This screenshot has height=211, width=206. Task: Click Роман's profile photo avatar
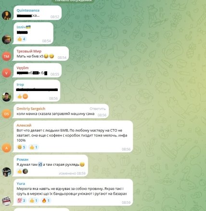pyautogui.click(x=6, y=172)
